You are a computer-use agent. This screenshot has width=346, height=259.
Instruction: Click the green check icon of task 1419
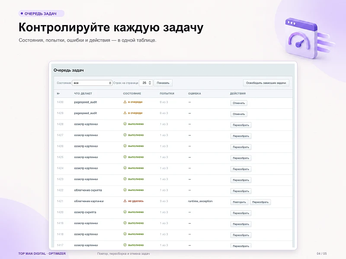coord(125,223)
